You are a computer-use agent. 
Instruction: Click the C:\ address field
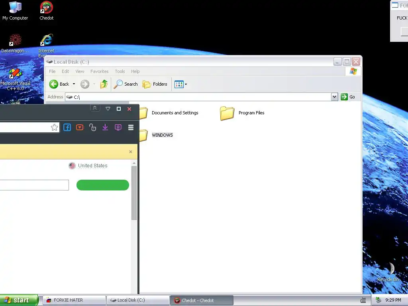tap(198, 97)
